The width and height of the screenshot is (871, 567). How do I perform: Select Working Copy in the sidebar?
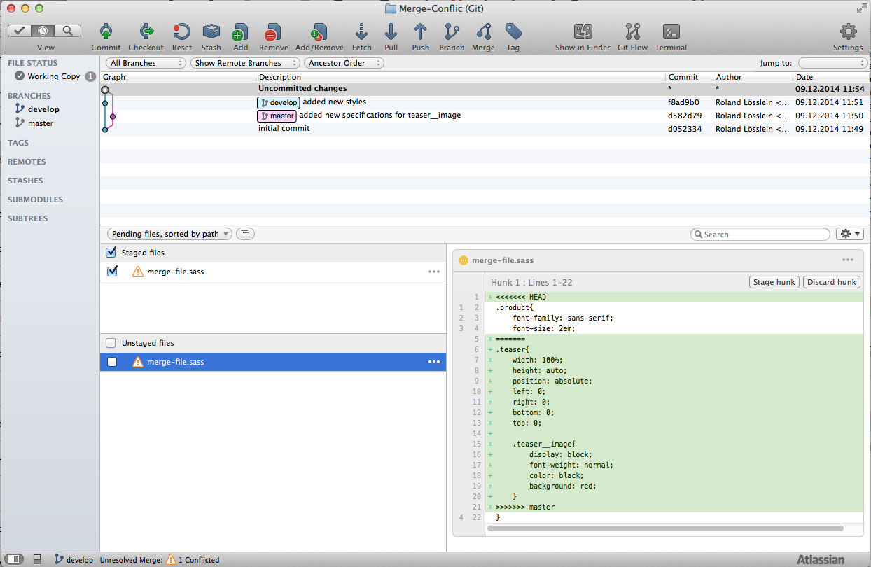54,76
